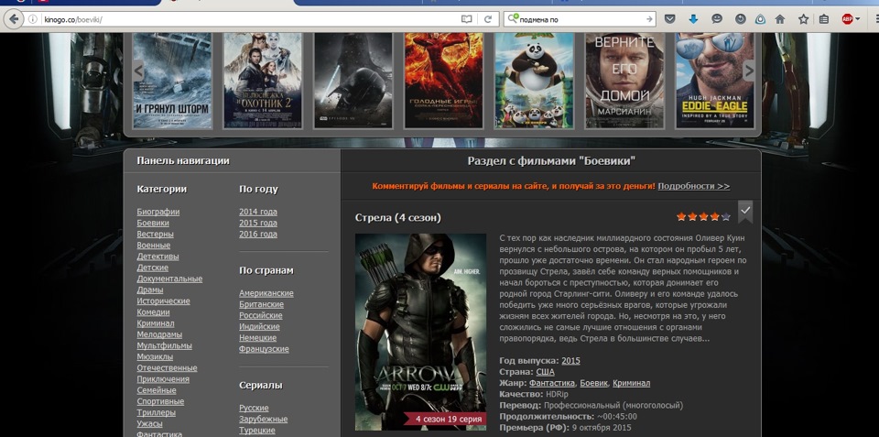Click the search box containing 'подмена по'
The height and width of the screenshot is (437, 879).
click(x=581, y=19)
